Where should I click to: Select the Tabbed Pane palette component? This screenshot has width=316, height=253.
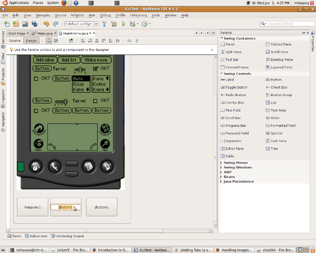click(278, 44)
